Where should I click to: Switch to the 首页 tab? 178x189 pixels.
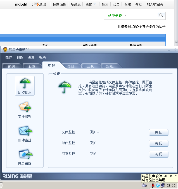pos(12,66)
